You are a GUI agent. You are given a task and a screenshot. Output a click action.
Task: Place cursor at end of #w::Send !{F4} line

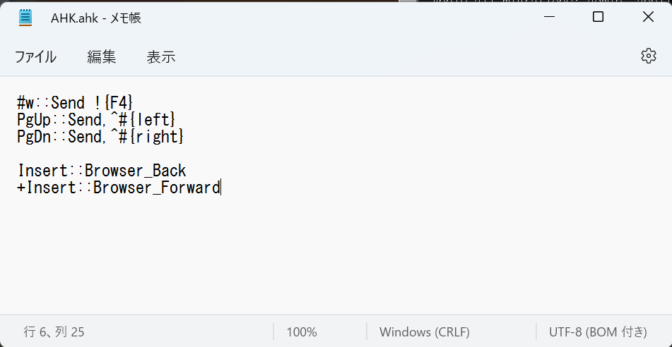(134, 103)
